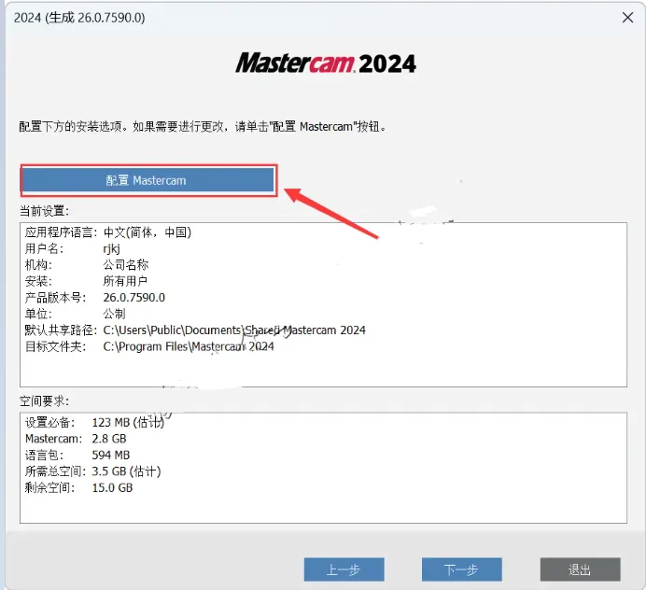The image size is (646, 590).
Task: Select the 安装 所有用户 row
Action: tap(86, 281)
